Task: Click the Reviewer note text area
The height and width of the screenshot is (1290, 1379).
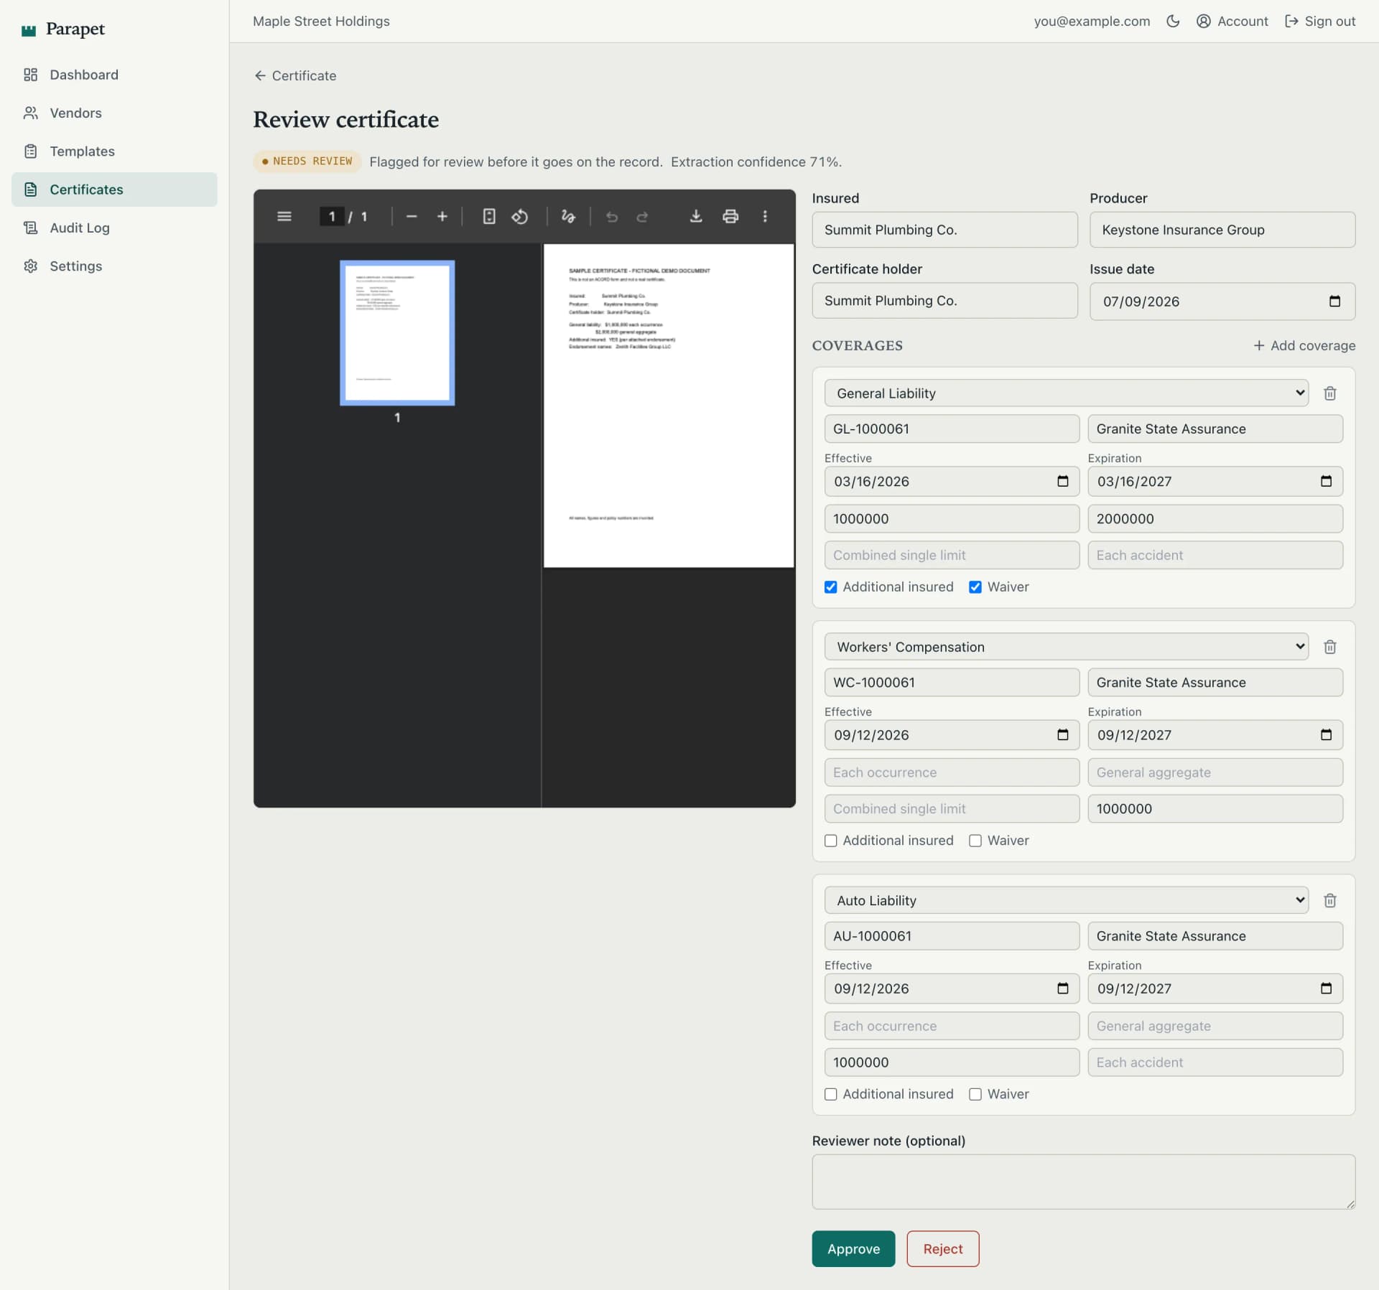Action: pyautogui.click(x=1084, y=1182)
